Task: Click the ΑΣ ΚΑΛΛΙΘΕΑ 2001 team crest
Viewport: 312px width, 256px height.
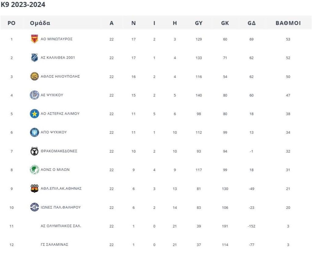Action: (x=34, y=58)
